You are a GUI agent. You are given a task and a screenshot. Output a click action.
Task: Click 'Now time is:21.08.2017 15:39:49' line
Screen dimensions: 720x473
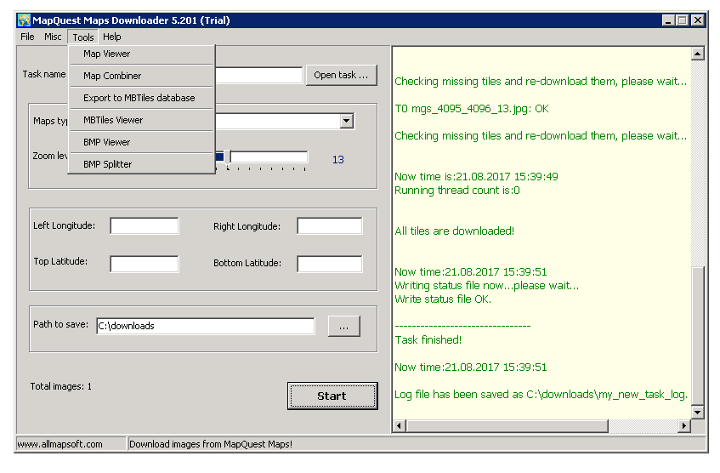(476, 176)
